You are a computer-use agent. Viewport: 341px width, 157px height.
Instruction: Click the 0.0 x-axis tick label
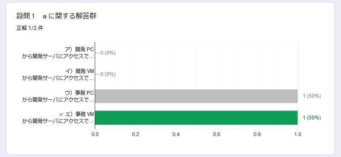[x=95, y=134]
